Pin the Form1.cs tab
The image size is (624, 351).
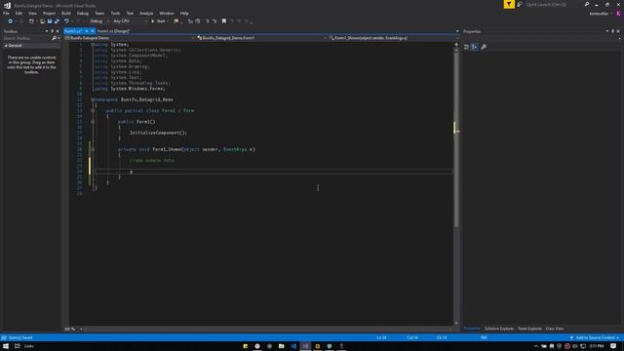pos(87,31)
